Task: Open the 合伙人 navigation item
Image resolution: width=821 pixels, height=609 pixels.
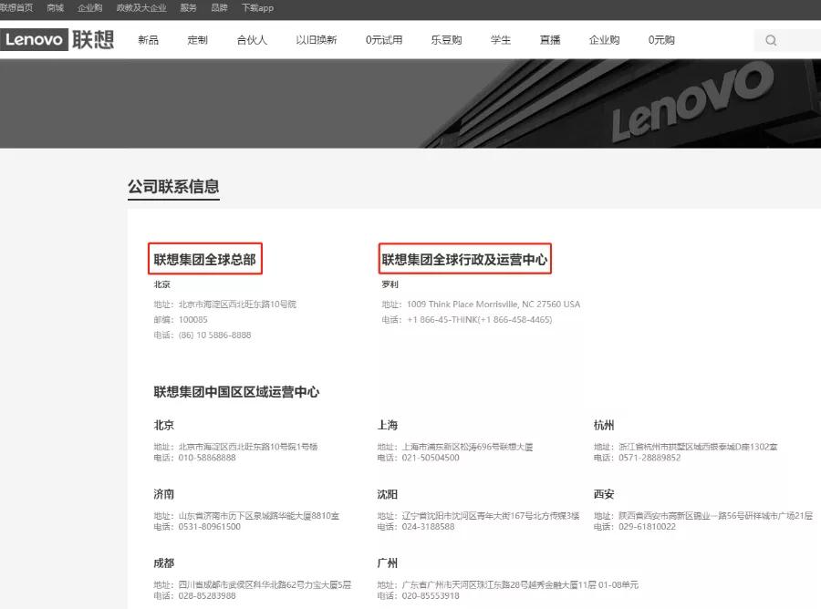Action: coord(252,40)
